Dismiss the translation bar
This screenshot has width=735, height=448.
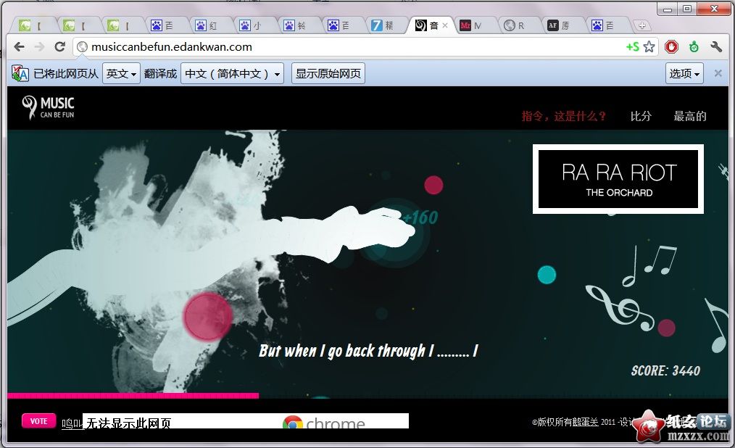(718, 73)
